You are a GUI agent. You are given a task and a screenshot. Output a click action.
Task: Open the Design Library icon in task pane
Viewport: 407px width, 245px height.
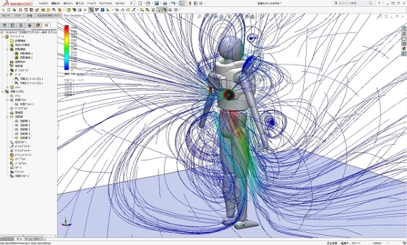[x=404, y=33]
